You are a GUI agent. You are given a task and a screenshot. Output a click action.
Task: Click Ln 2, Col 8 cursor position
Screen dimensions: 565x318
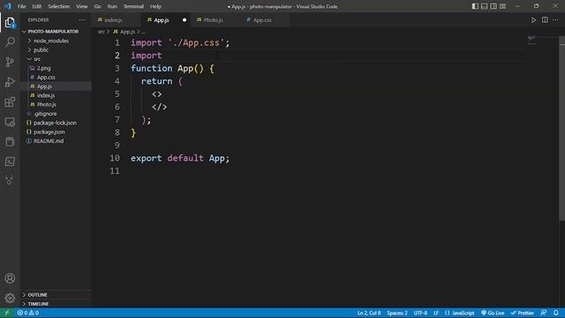coord(369,313)
